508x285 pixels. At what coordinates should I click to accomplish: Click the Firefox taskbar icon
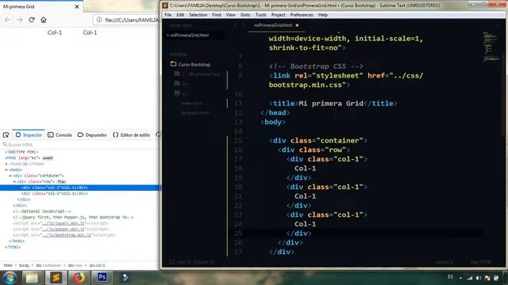(79, 278)
